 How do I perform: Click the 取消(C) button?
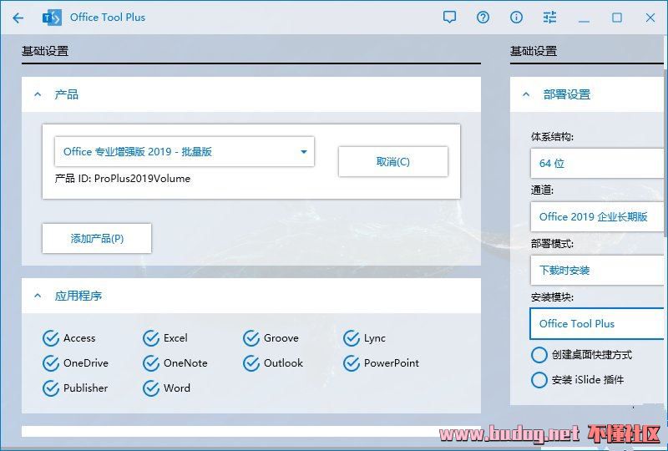click(392, 161)
